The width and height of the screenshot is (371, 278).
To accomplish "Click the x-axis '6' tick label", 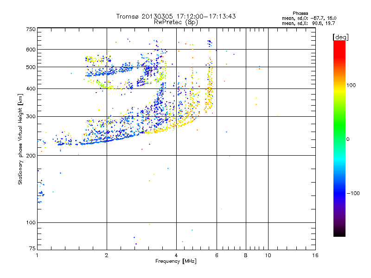I will pos(217,255).
